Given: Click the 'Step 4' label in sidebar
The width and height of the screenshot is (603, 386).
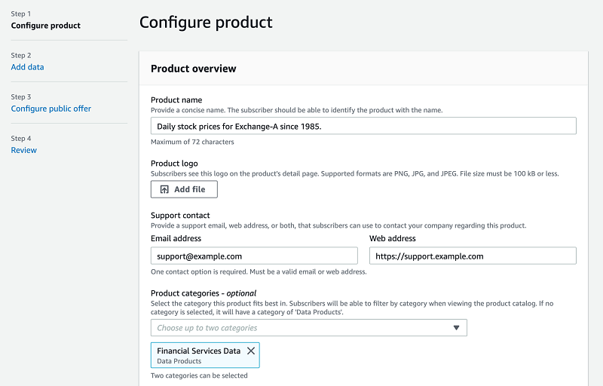Looking at the screenshot, I should click(x=21, y=139).
